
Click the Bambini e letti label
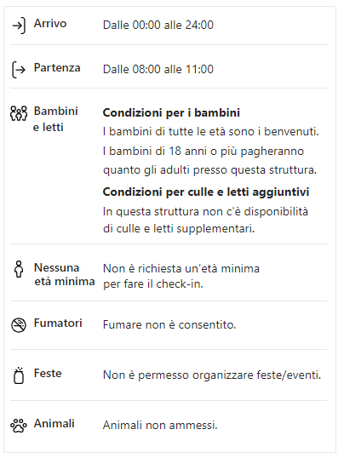click(55, 119)
